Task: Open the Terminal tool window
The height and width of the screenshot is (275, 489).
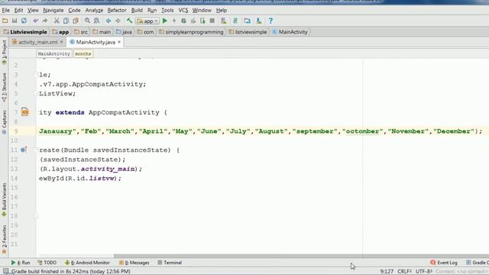Action: 170,263
